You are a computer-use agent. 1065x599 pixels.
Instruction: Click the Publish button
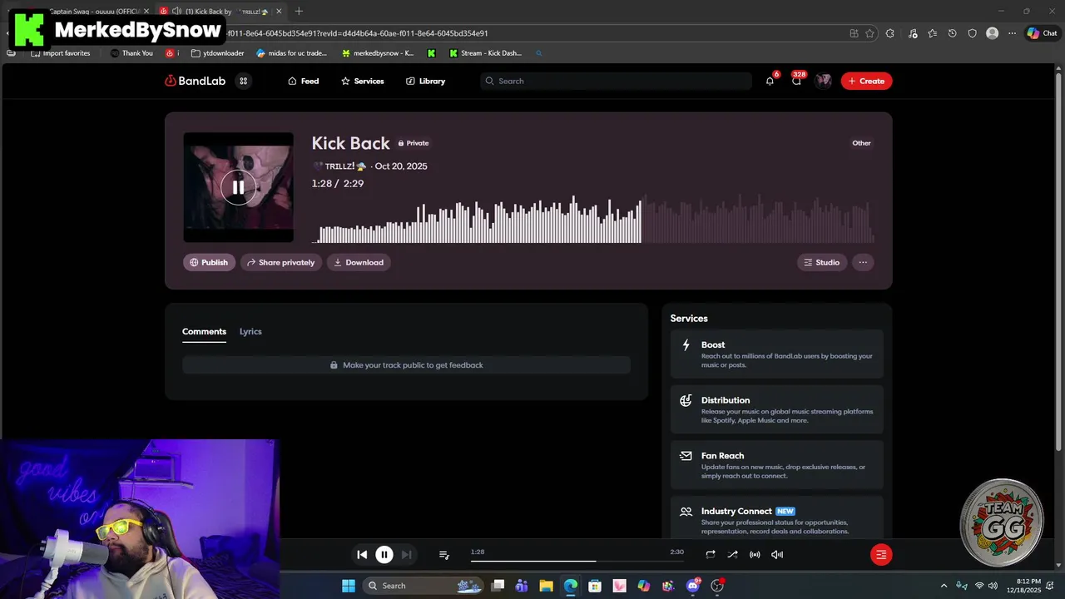click(x=209, y=262)
